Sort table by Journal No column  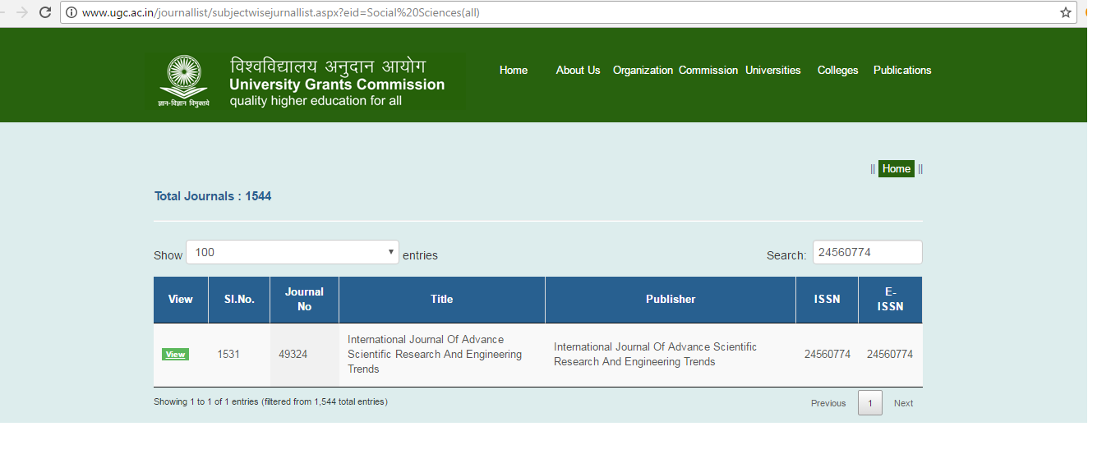click(x=304, y=300)
